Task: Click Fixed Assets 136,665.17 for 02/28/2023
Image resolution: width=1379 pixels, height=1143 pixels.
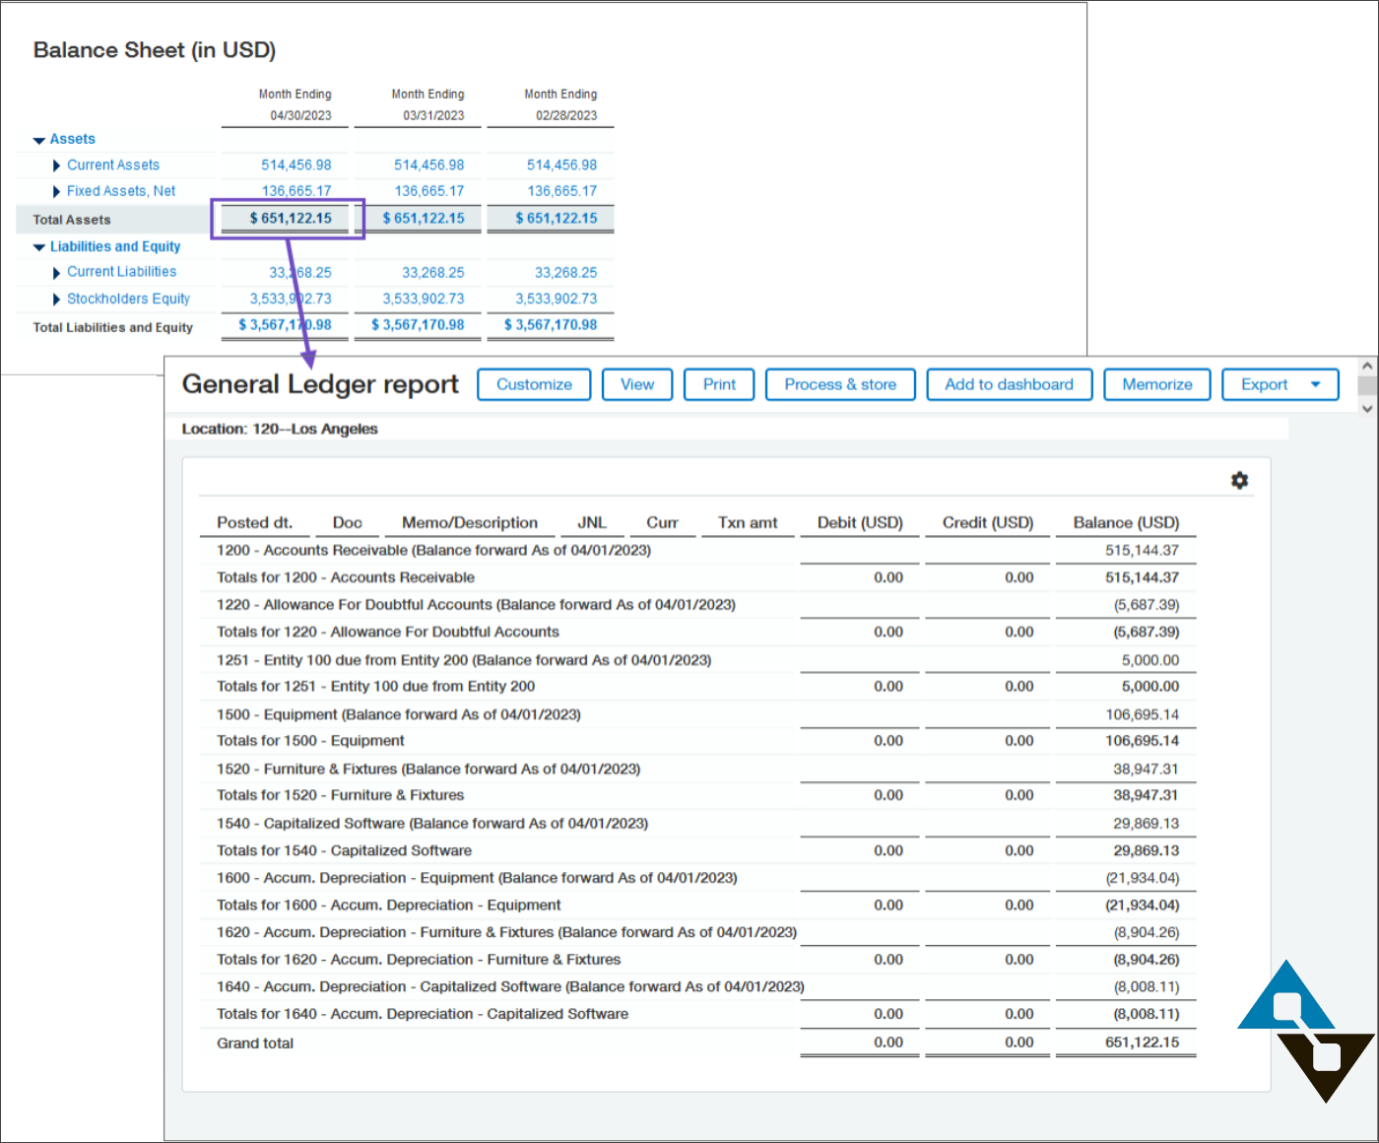Action: click(562, 191)
